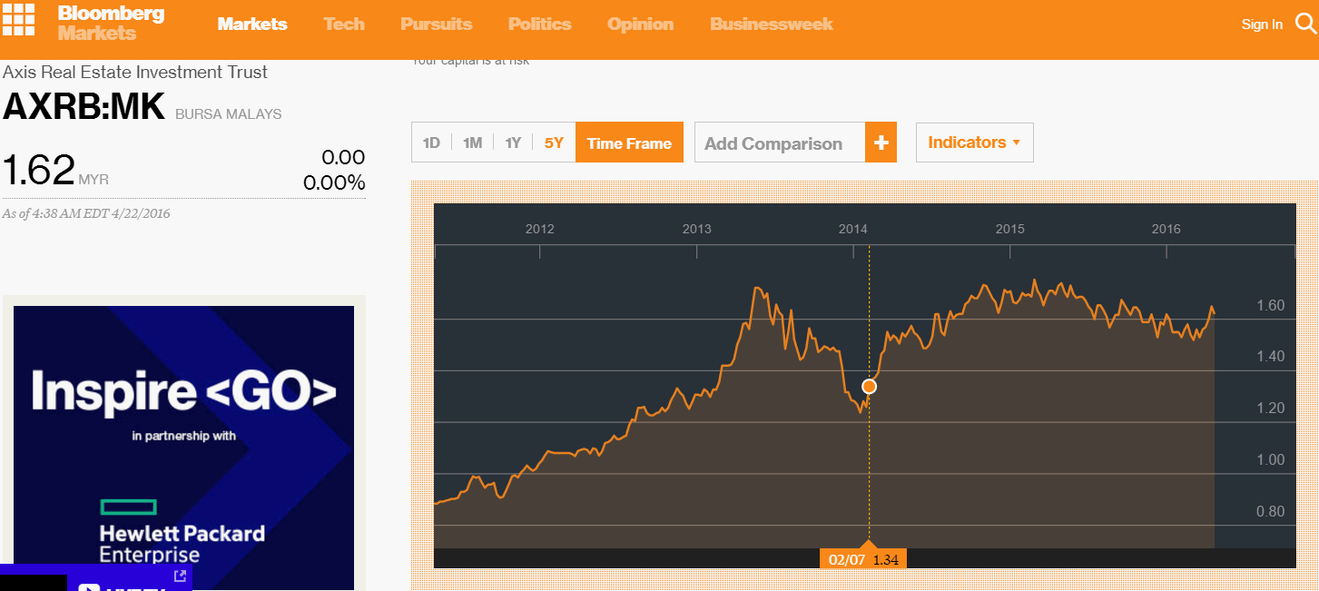Click the external link icon on the ad
The image size is (1319, 591).
click(179, 576)
